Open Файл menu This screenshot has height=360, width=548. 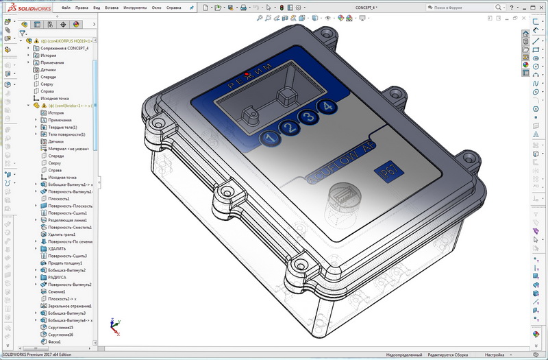[66, 8]
